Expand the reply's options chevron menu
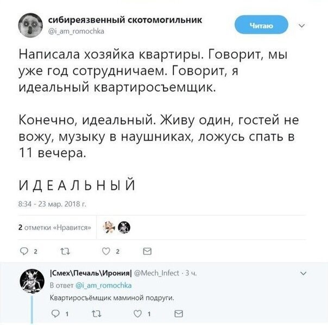 (x=304, y=273)
